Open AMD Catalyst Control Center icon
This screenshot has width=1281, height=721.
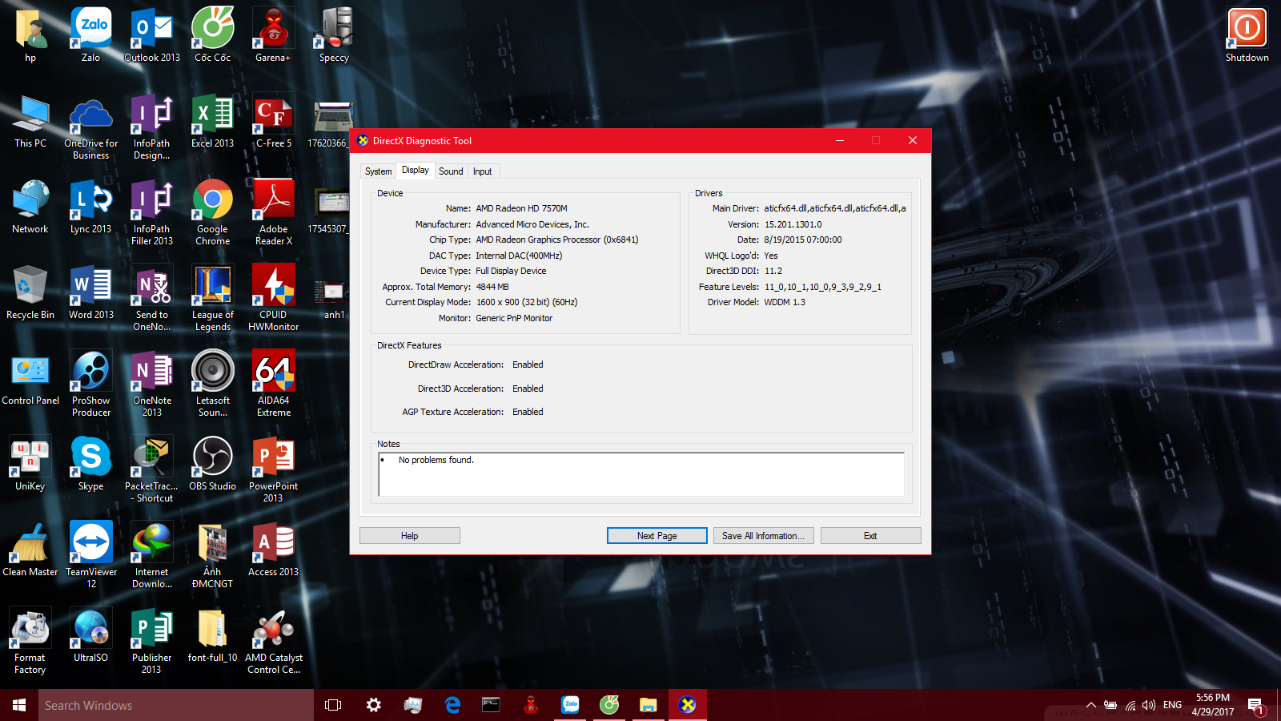[273, 641]
